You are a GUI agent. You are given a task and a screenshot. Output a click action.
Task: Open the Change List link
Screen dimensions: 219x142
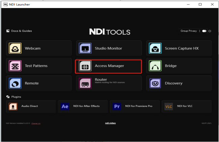click(36, 123)
